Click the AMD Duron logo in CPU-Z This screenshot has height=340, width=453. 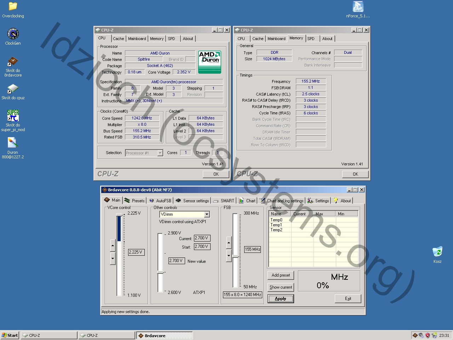(x=210, y=62)
